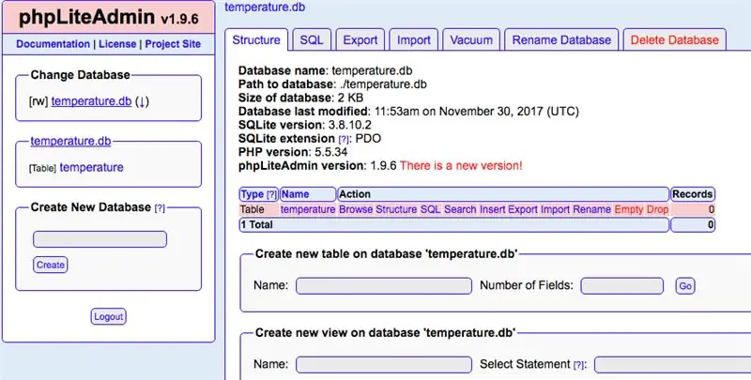
Task: Visit the Project Site link
Action: click(x=173, y=44)
